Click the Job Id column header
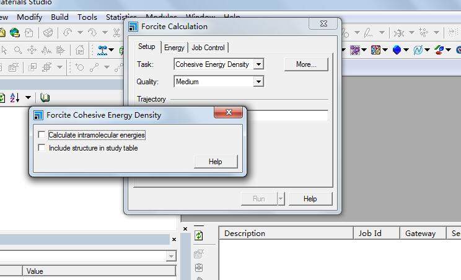Image resolution: width=461 pixels, height=280 pixels. [376, 234]
